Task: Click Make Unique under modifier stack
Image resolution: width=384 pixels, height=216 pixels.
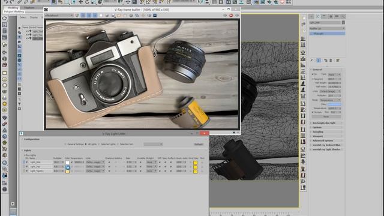Action: tap(325, 60)
